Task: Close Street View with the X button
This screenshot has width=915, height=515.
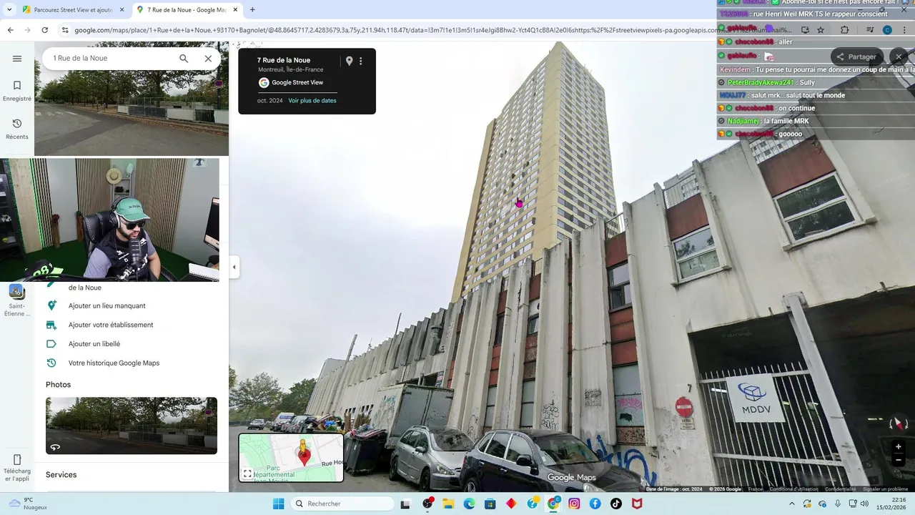Action: 899,57
